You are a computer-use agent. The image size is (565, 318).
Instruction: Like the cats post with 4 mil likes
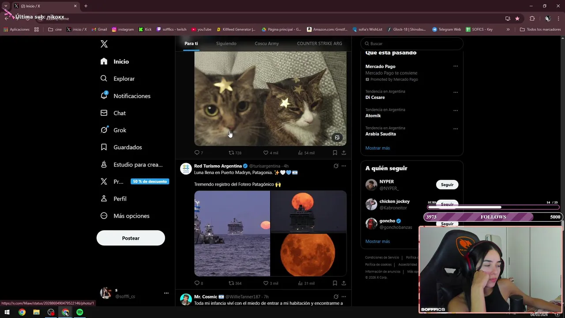271,152
